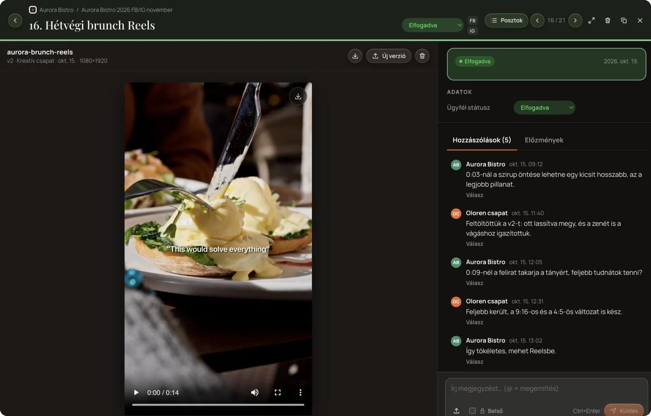Switch to the Előzmények tab
The width and height of the screenshot is (651, 416).
(544, 140)
